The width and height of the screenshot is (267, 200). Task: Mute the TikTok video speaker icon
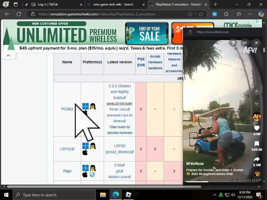(x=245, y=43)
